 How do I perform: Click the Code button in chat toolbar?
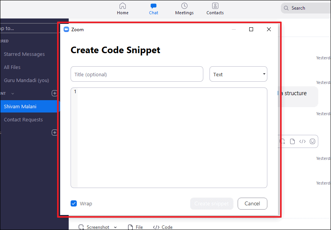pos(163,227)
